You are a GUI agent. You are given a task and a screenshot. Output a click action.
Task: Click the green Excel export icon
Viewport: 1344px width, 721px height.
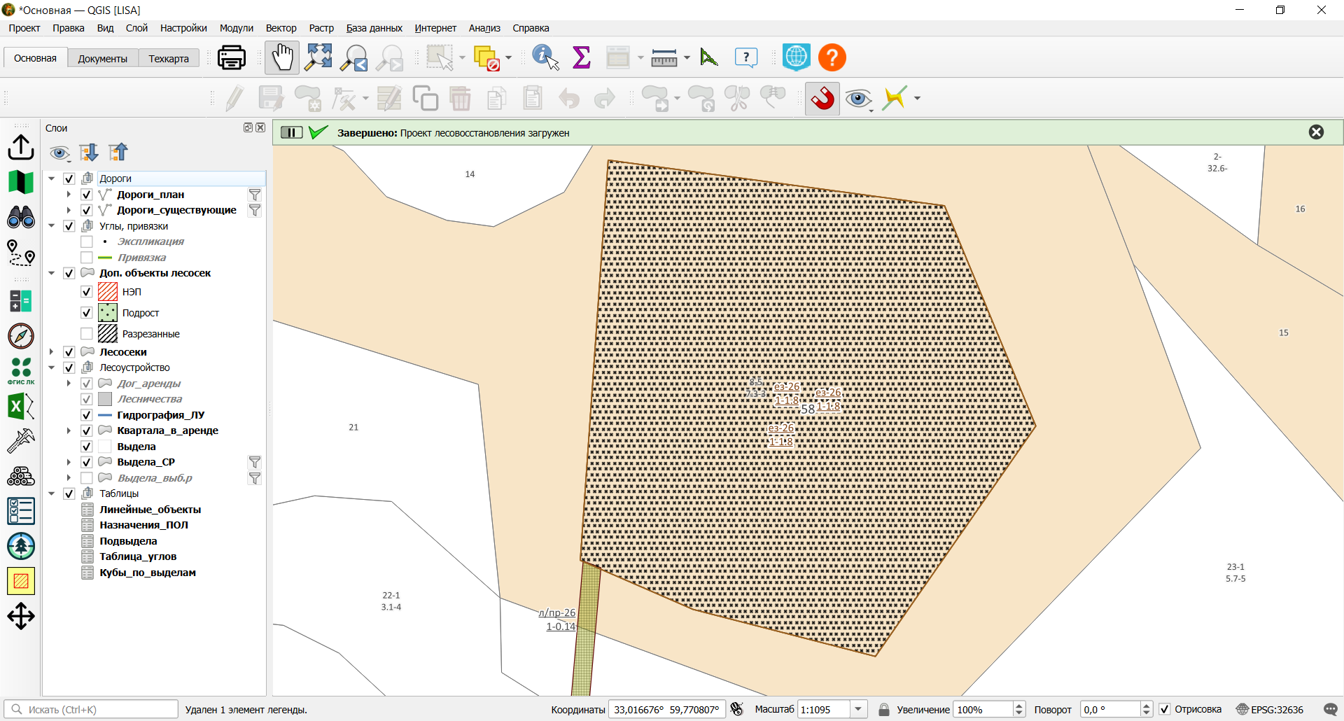click(21, 407)
